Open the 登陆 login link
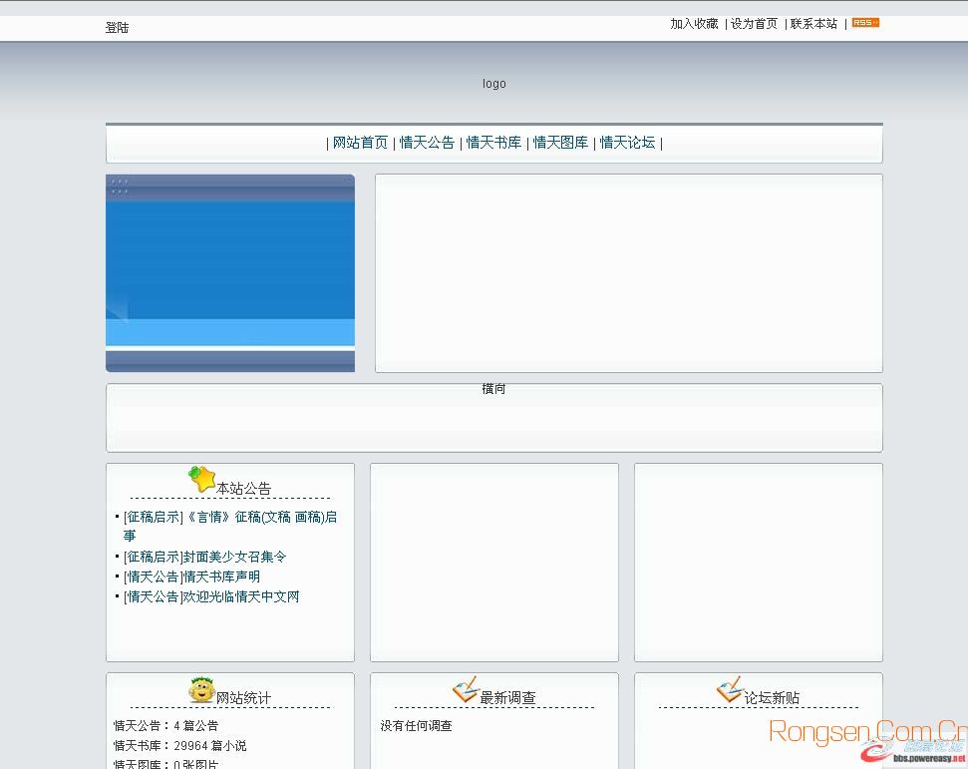Viewport: 968px width, 769px height. (117, 28)
